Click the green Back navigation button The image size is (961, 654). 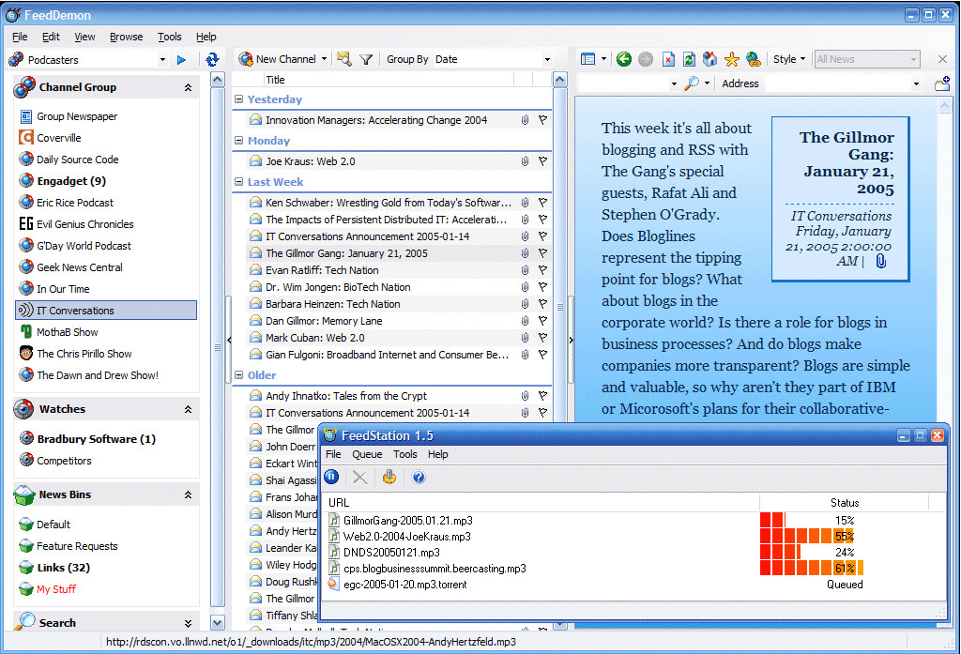(624, 59)
